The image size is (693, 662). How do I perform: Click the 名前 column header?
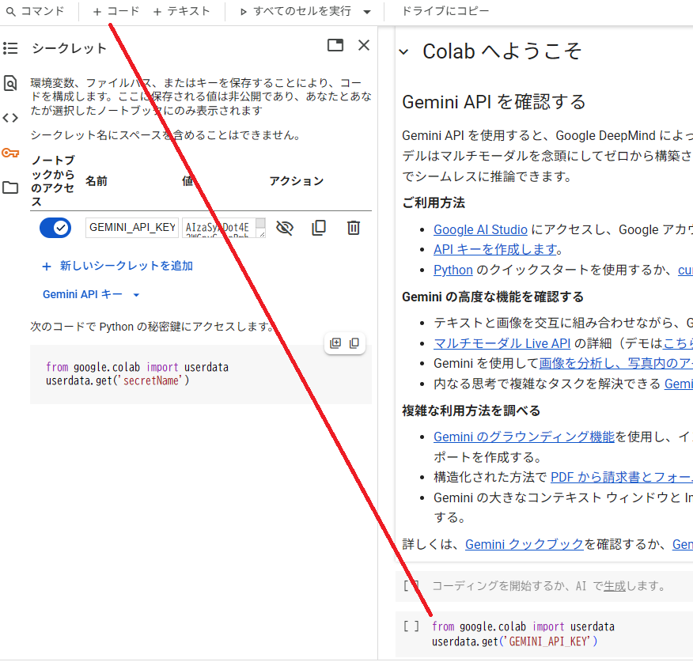pos(97,181)
